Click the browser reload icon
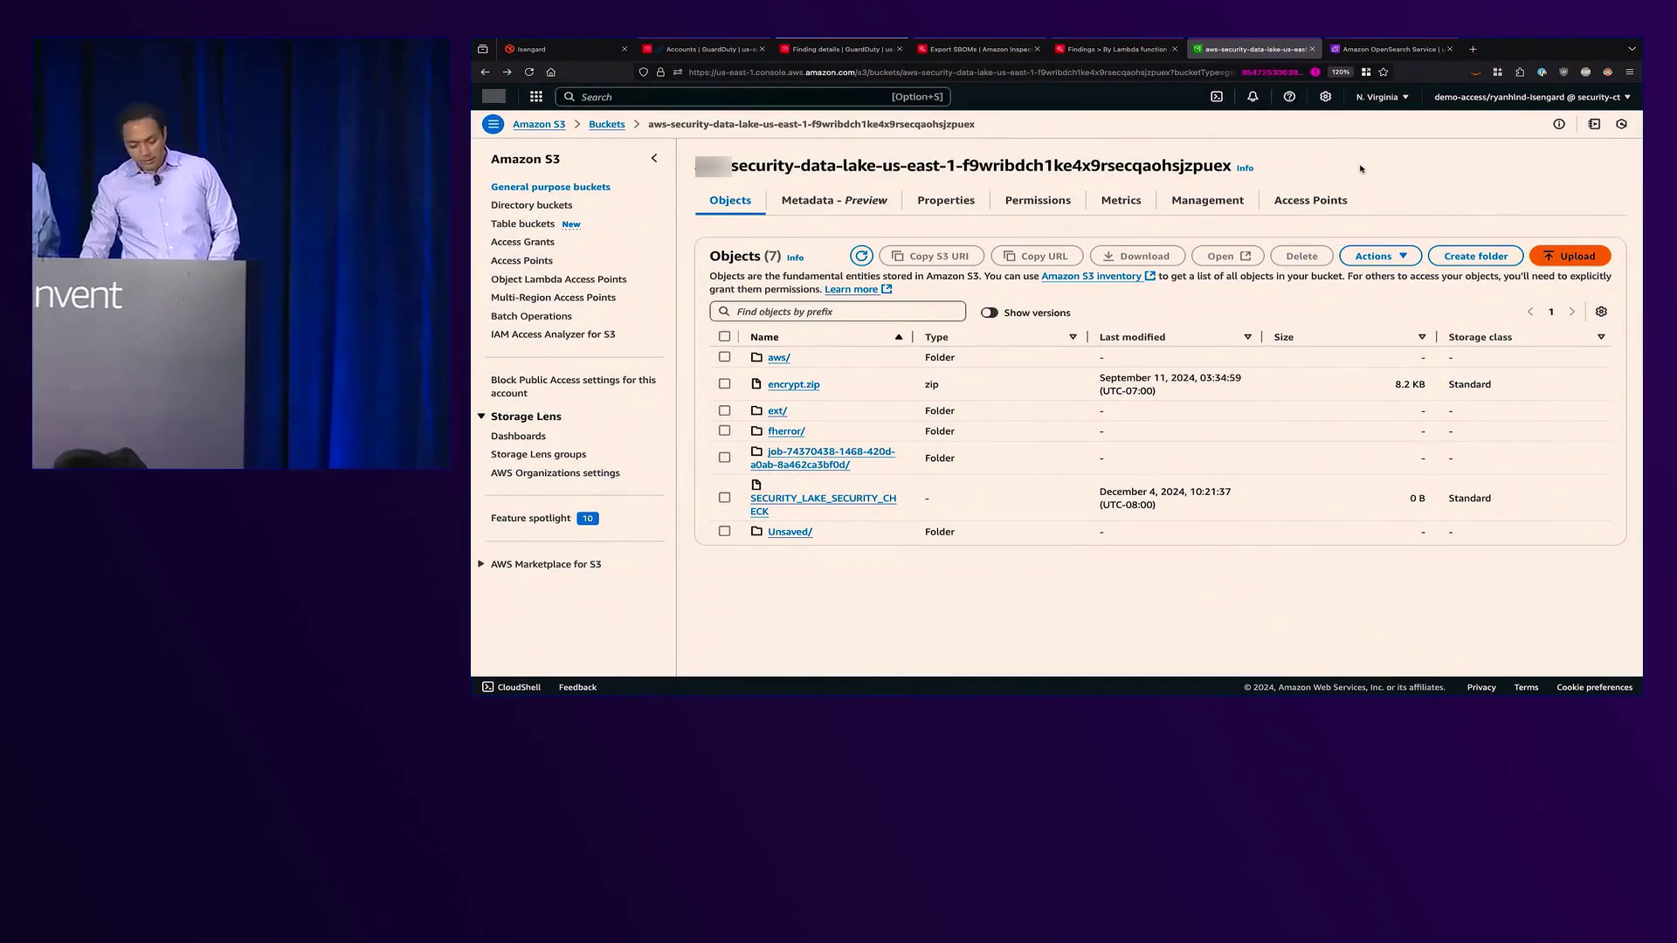Image resolution: width=1677 pixels, height=943 pixels. tap(528, 72)
